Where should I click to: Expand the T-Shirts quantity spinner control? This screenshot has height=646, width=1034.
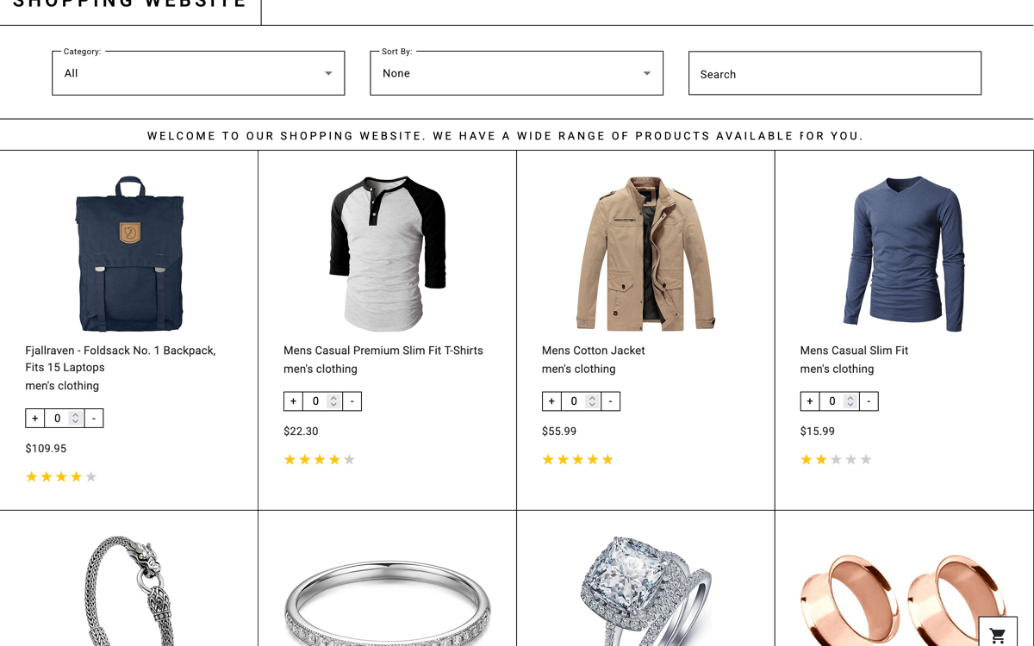point(333,401)
